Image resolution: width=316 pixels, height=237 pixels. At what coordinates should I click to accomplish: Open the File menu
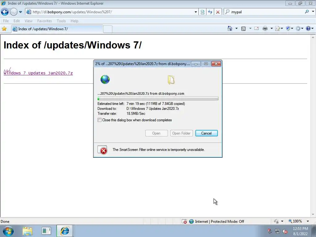point(6,21)
